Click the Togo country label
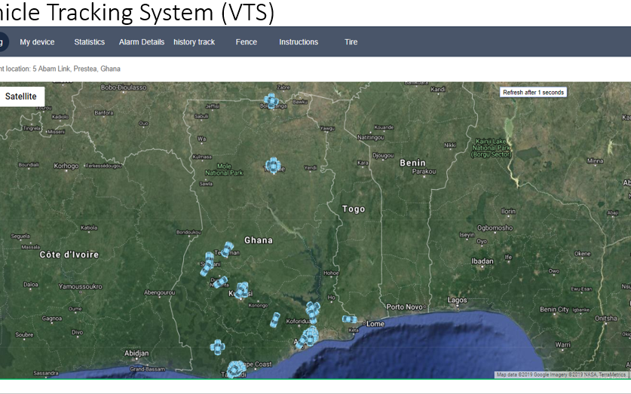This screenshot has width=631, height=394. tap(354, 209)
